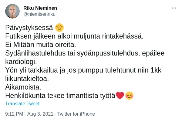Viewport: 182px width, 122px height.
Task: Click the Translate Tweet link
Action: point(22,103)
